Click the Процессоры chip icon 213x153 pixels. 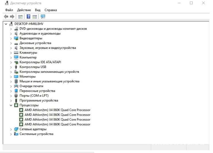(16, 105)
